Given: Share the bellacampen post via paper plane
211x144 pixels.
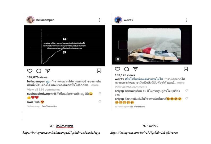Looking at the screenshot, I should [48, 71].
